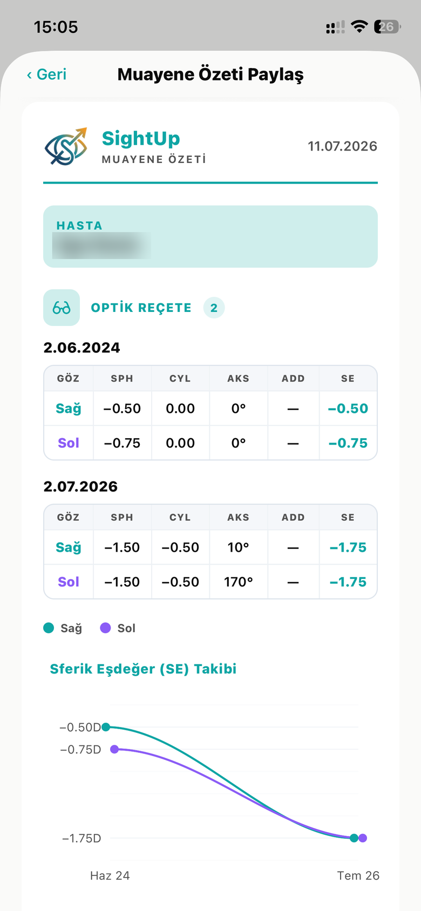The image size is (421, 911).
Task: Click the SightUp eye logo
Action: pyautogui.click(x=66, y=147)
